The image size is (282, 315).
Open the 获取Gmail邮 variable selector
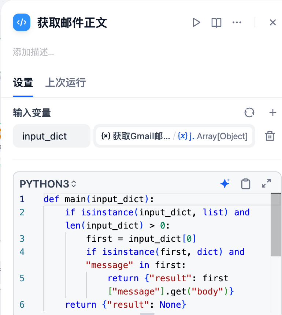174,136
